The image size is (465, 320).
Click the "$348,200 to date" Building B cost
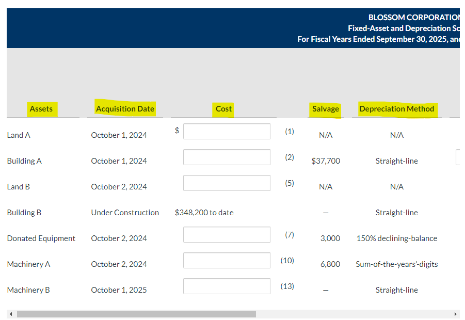(x=204, y=213)
